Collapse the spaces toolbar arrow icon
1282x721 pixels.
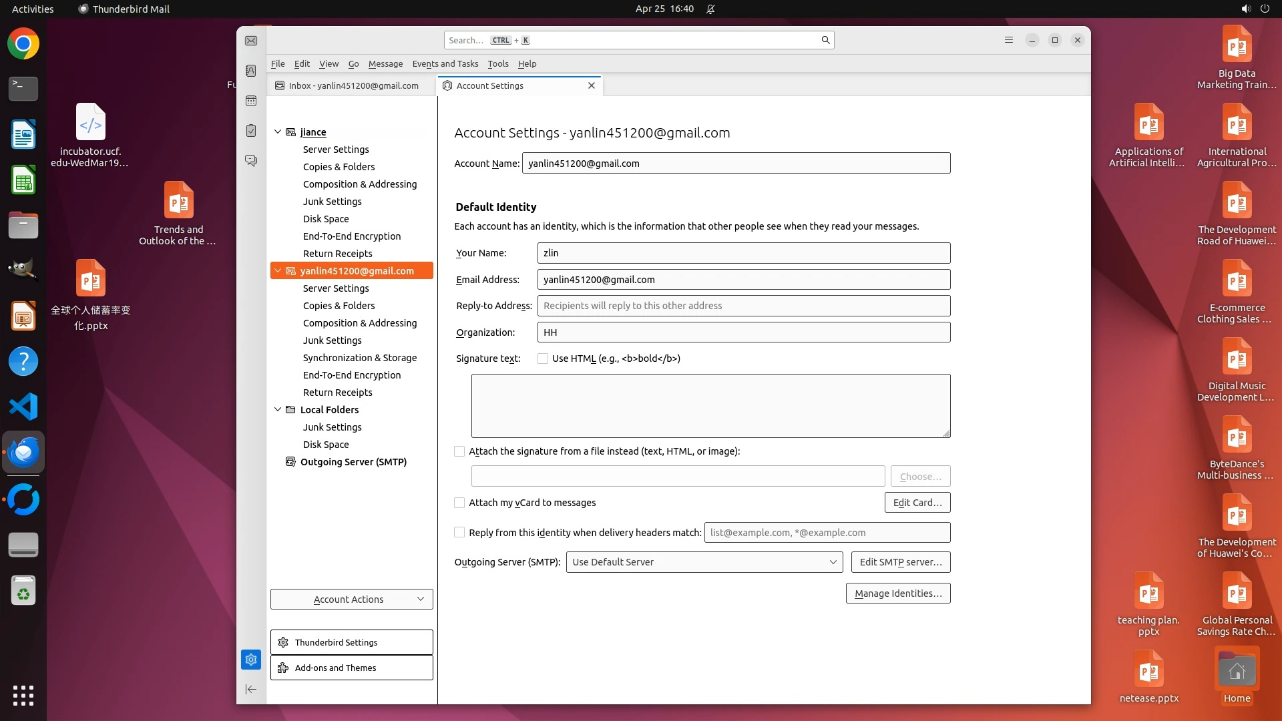tap(251, 689)
